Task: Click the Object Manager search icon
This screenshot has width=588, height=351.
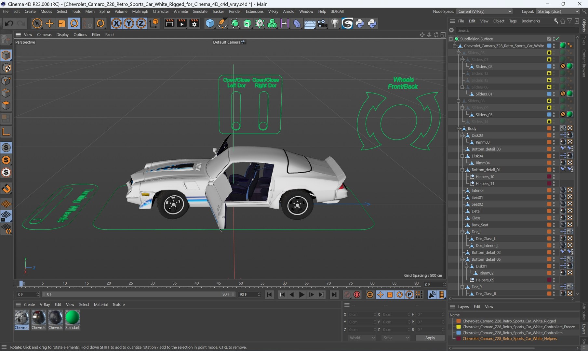Action: pyautogui.click(x=556, y=21)
